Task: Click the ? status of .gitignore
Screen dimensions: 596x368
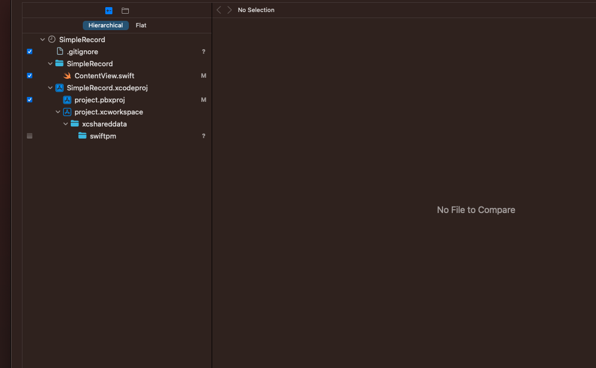Action: point(204,51)
